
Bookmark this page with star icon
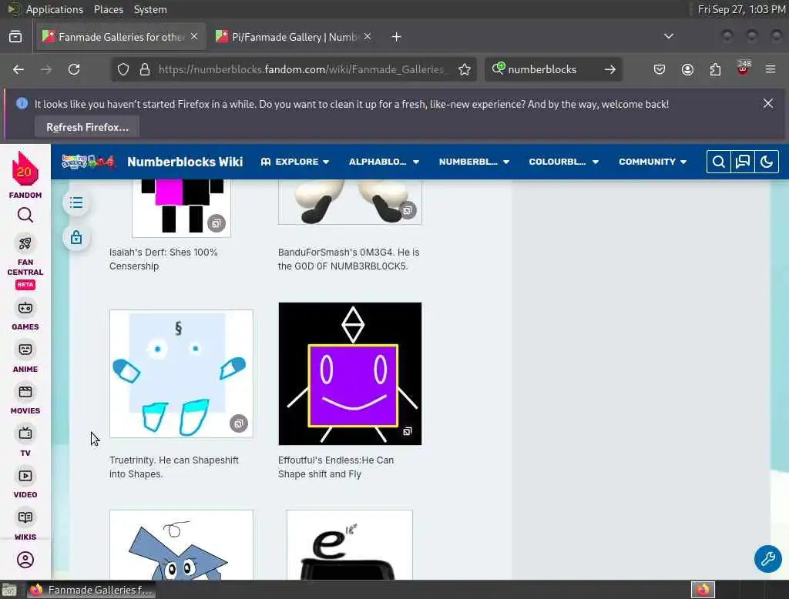coord(465,69)
